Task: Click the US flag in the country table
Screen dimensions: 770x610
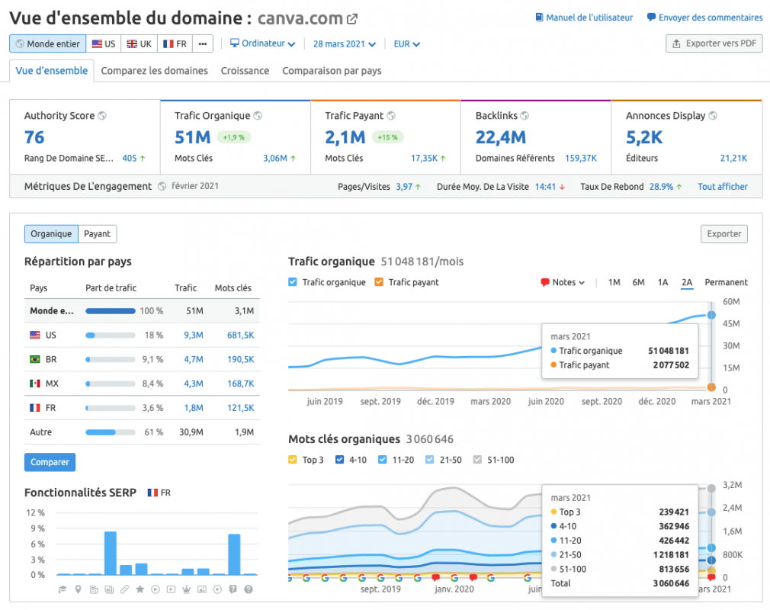Action: click(35, 335)
